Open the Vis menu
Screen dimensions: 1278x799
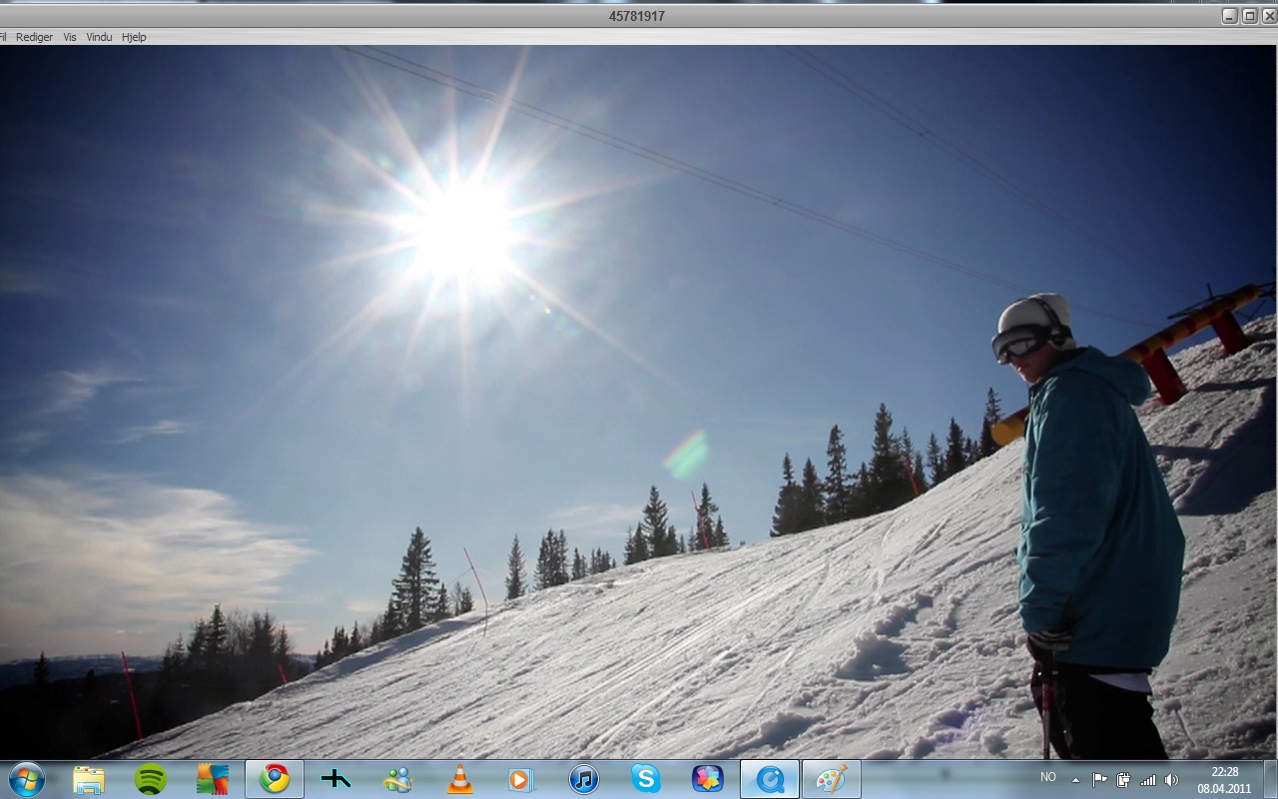point(69,37)
